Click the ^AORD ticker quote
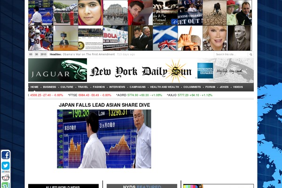 [139, 95]
